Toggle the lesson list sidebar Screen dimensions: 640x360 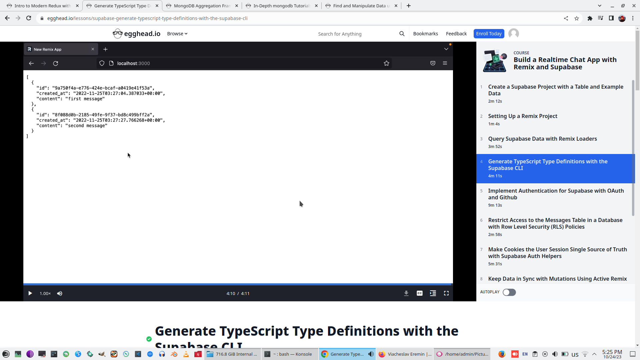point(433,293)
